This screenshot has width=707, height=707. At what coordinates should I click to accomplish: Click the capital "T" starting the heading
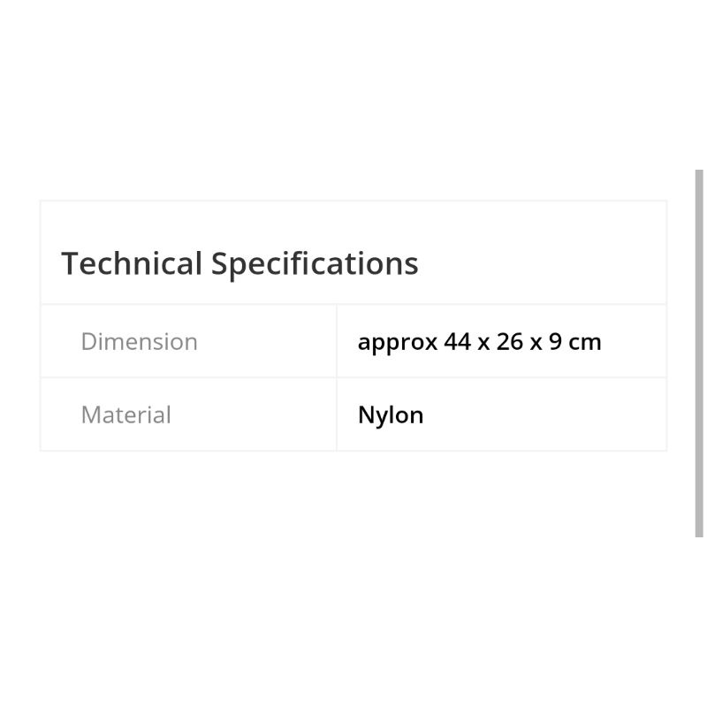click(x=70, y=263)
